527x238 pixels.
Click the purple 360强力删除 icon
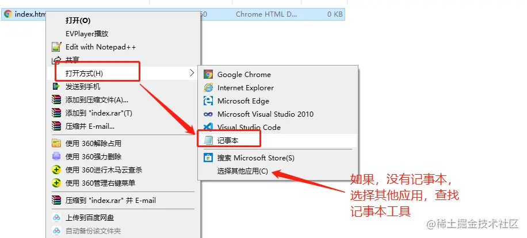pos(56,156)
